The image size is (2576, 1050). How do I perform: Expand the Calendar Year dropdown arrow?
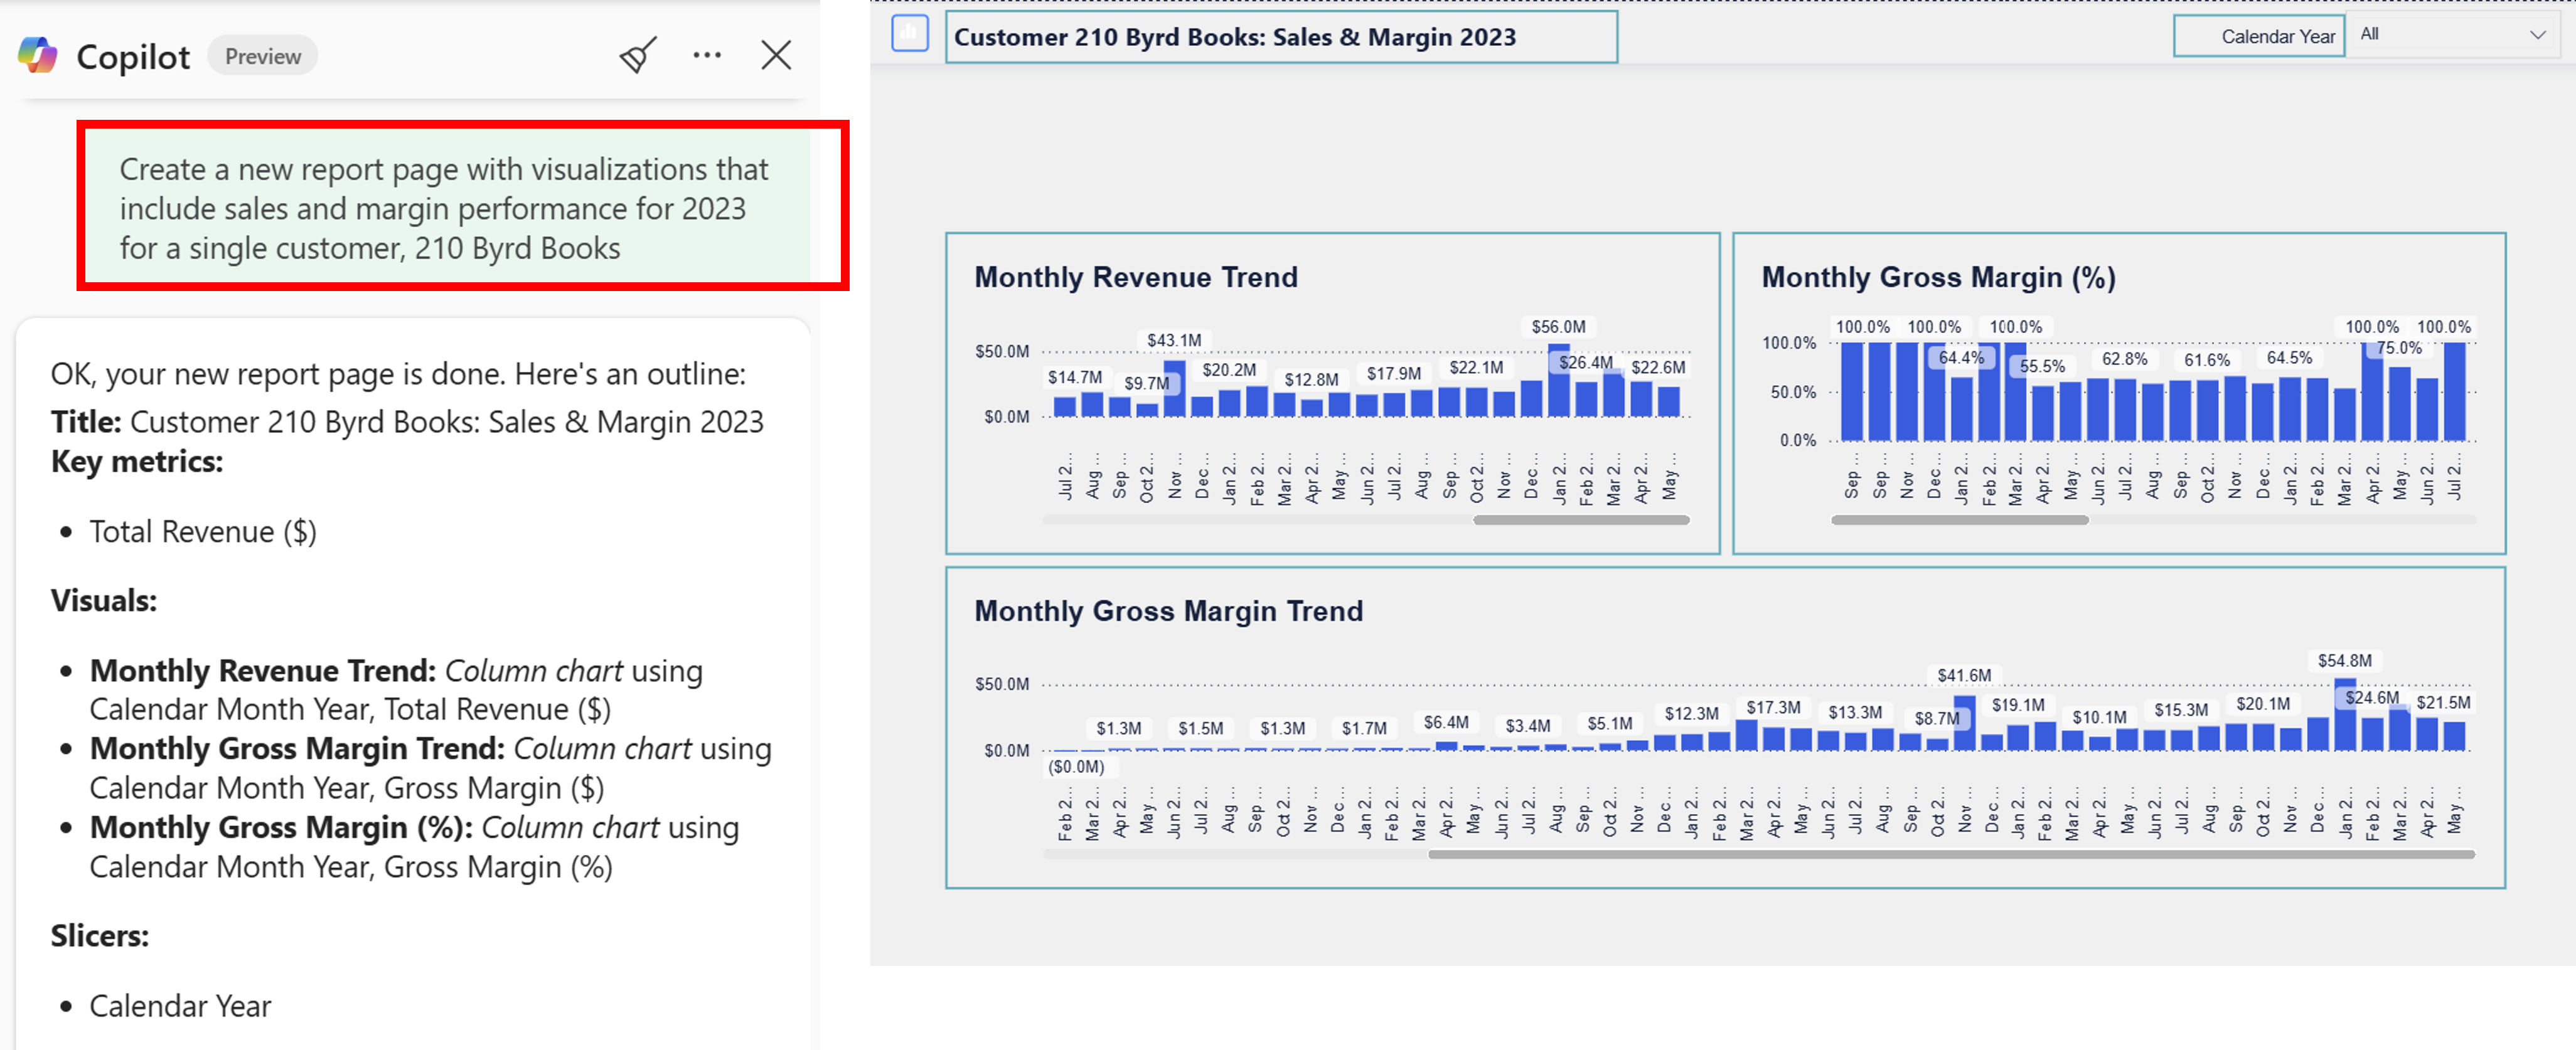tap(2537, 35)
